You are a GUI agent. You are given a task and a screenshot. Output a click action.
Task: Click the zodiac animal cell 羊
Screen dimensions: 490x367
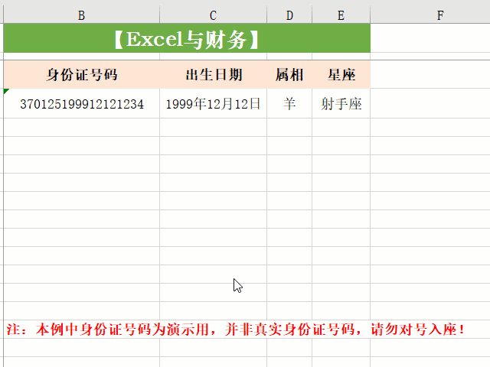click(x=289, y=104)
